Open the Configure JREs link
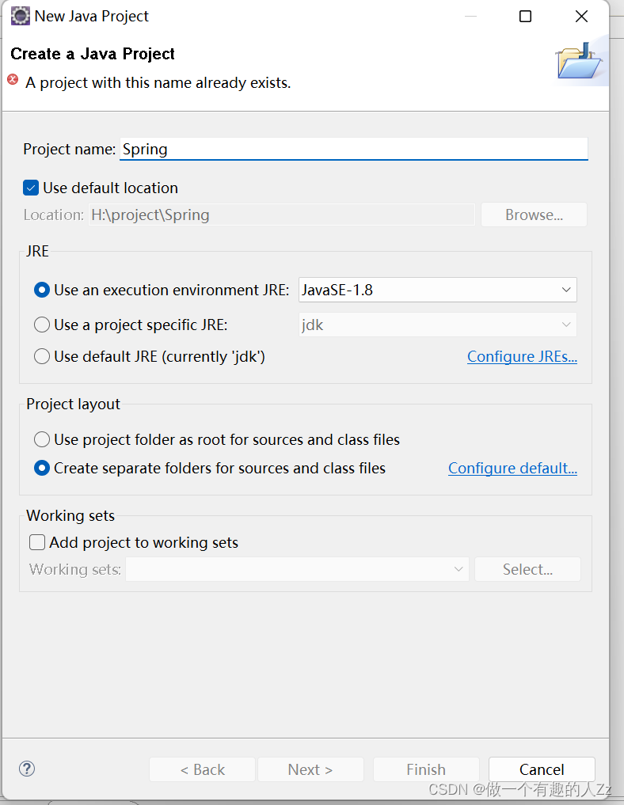The width and height of the screenshot is (624, 805). [522, 356]
